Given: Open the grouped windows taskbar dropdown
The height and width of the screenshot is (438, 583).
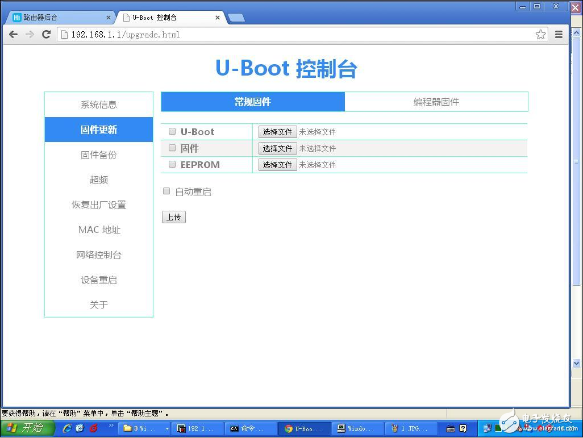Looking at the screenshot, I should pos(167,428).
